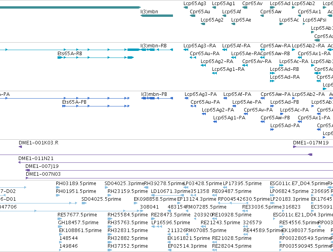
Task: Click the l(3)mbn-RB transcript label
Action: [153, 46]
